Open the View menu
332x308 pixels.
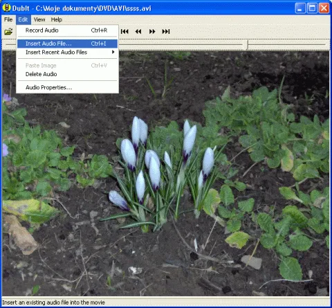[39, 19]
